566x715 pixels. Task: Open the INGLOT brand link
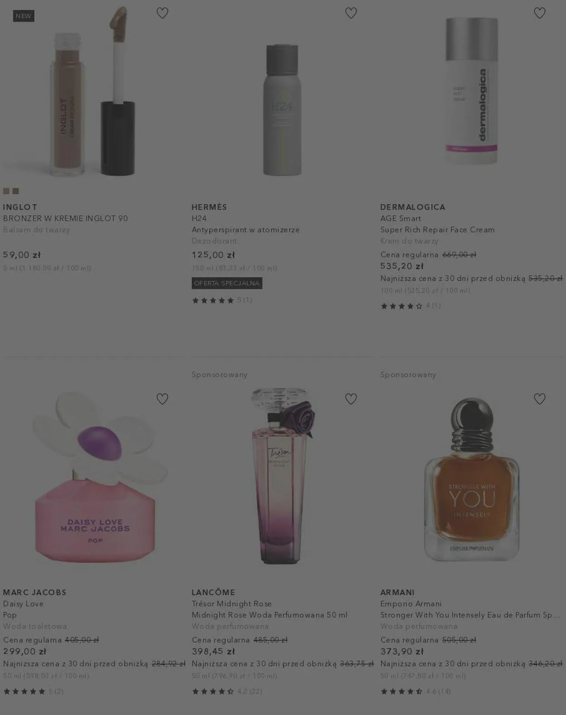[20, 207]
